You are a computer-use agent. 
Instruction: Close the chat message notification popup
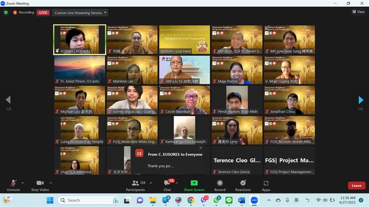pos(201,148)
